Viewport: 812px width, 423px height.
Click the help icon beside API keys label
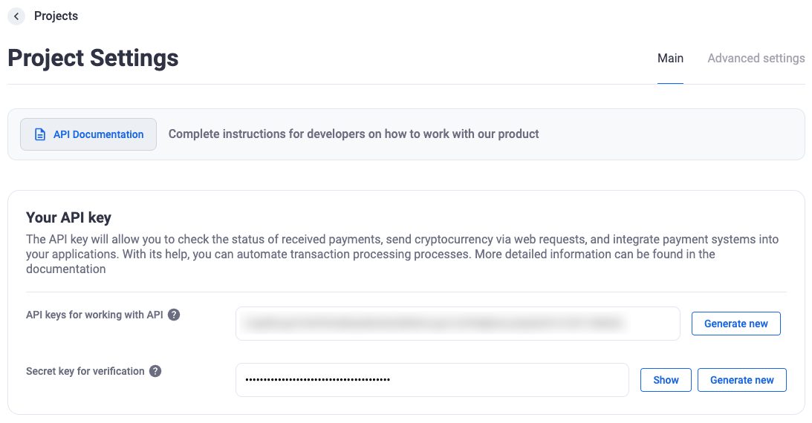[x=174, y=315]
